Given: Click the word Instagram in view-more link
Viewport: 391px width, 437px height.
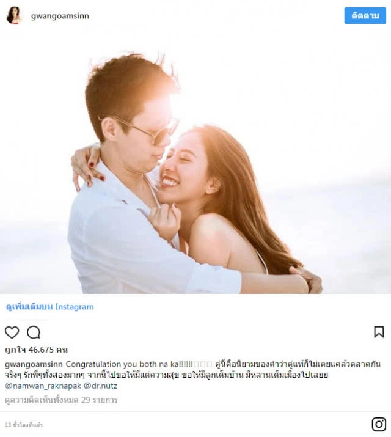Looking at the screenshot, I should 75,307.
